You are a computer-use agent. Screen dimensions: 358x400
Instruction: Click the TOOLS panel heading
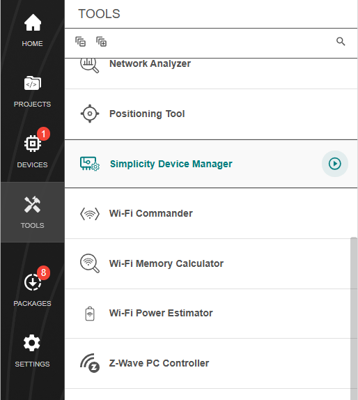coord(99,14)
